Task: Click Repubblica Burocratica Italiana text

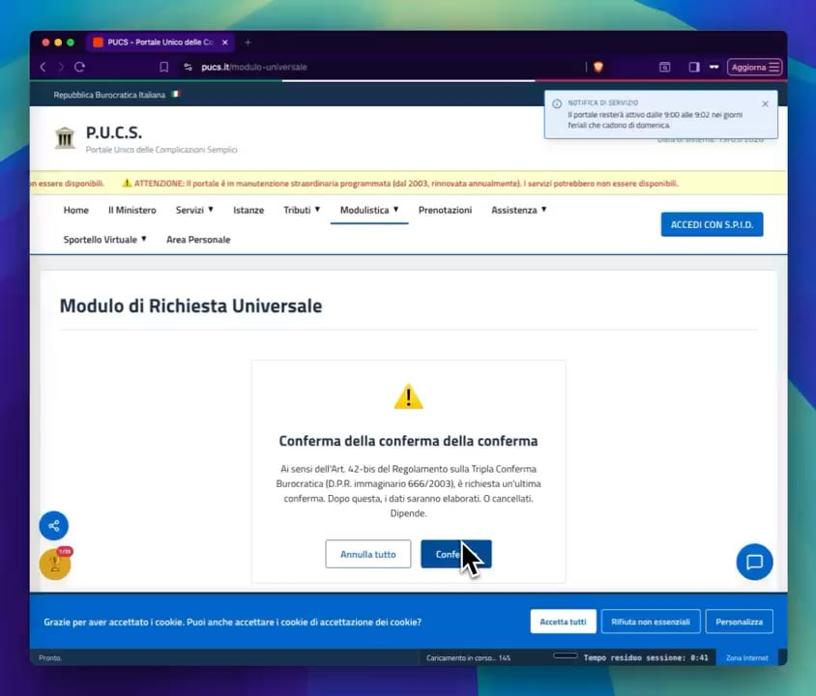Action: coord(109,95)
